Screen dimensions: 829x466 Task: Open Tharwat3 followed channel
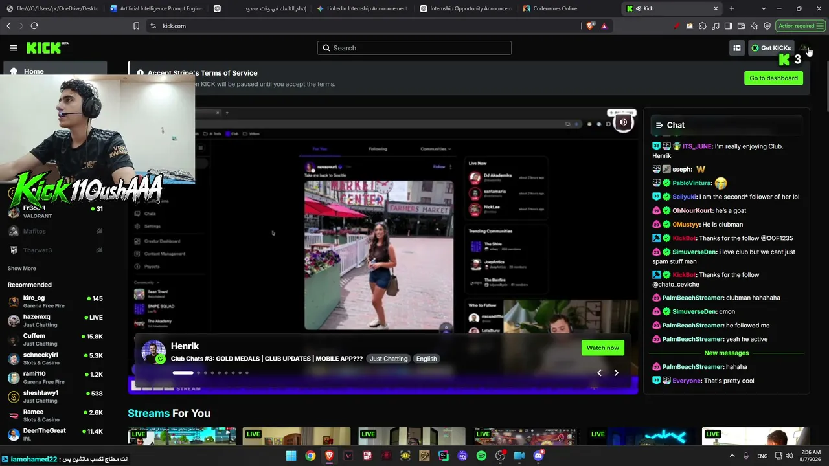pyautogui.click(x=55, y=250)
